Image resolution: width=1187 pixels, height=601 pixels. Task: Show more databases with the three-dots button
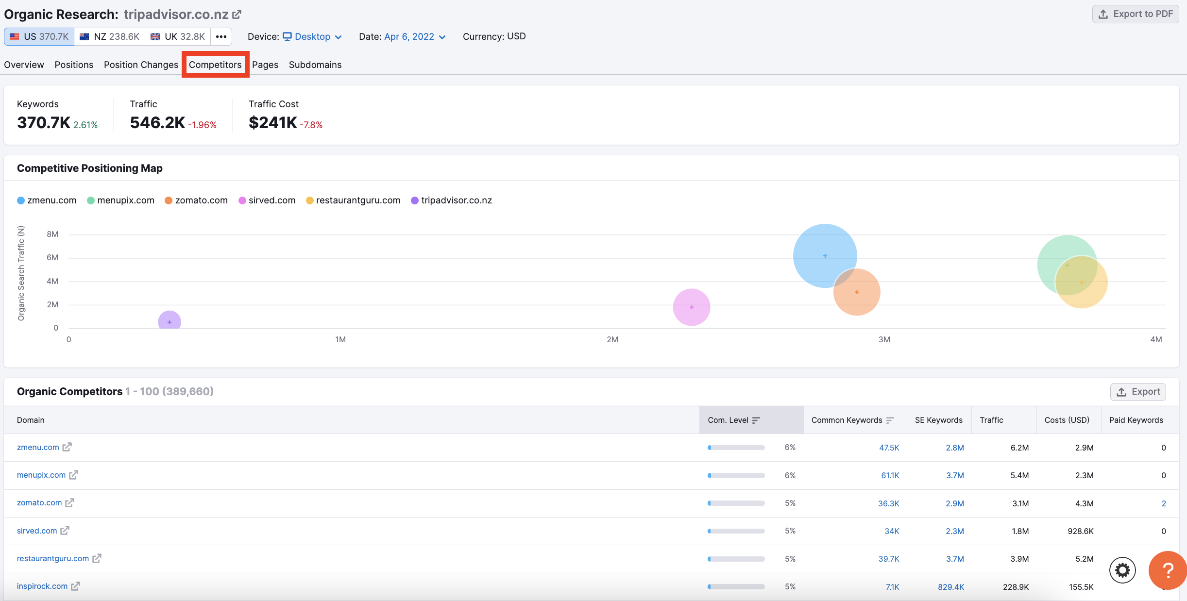coord(221,36)
